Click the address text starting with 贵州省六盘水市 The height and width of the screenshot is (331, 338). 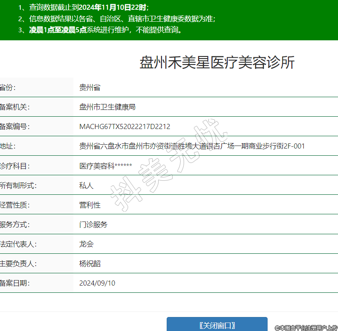[192, 146]
